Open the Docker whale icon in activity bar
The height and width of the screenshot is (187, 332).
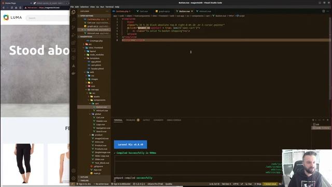pos(74,73)
